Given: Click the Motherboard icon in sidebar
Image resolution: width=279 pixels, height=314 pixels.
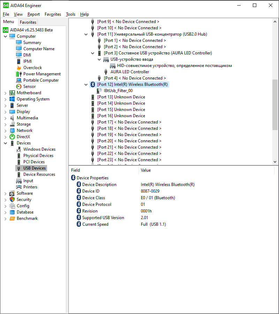Looking at the screenshot, I should [x=12, y=93].
